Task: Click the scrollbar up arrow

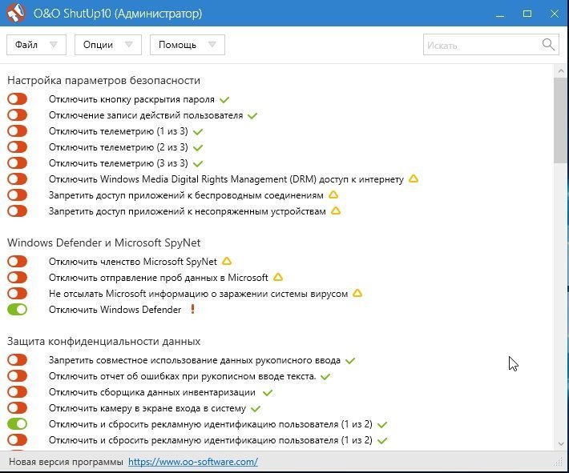Action: (x=561, y=71)
